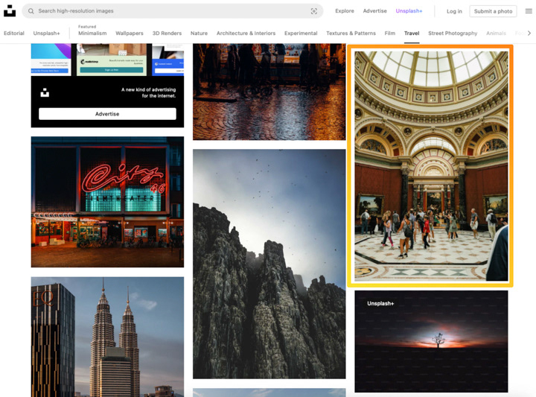Select the Animals category
Screen dimensions: 536x397
[x=496, y=34]
